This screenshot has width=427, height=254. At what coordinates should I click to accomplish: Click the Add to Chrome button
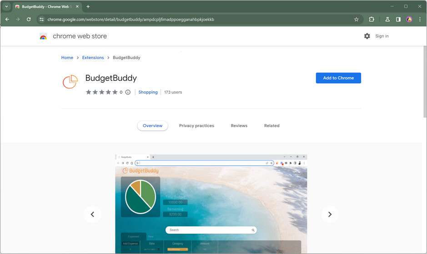(x=338, y=78)
